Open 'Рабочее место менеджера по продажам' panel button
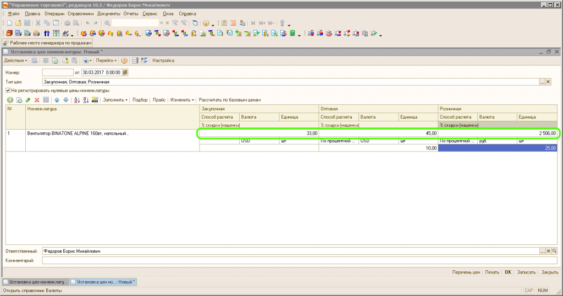This screenshot has width=563, height=296. (47, 43)
